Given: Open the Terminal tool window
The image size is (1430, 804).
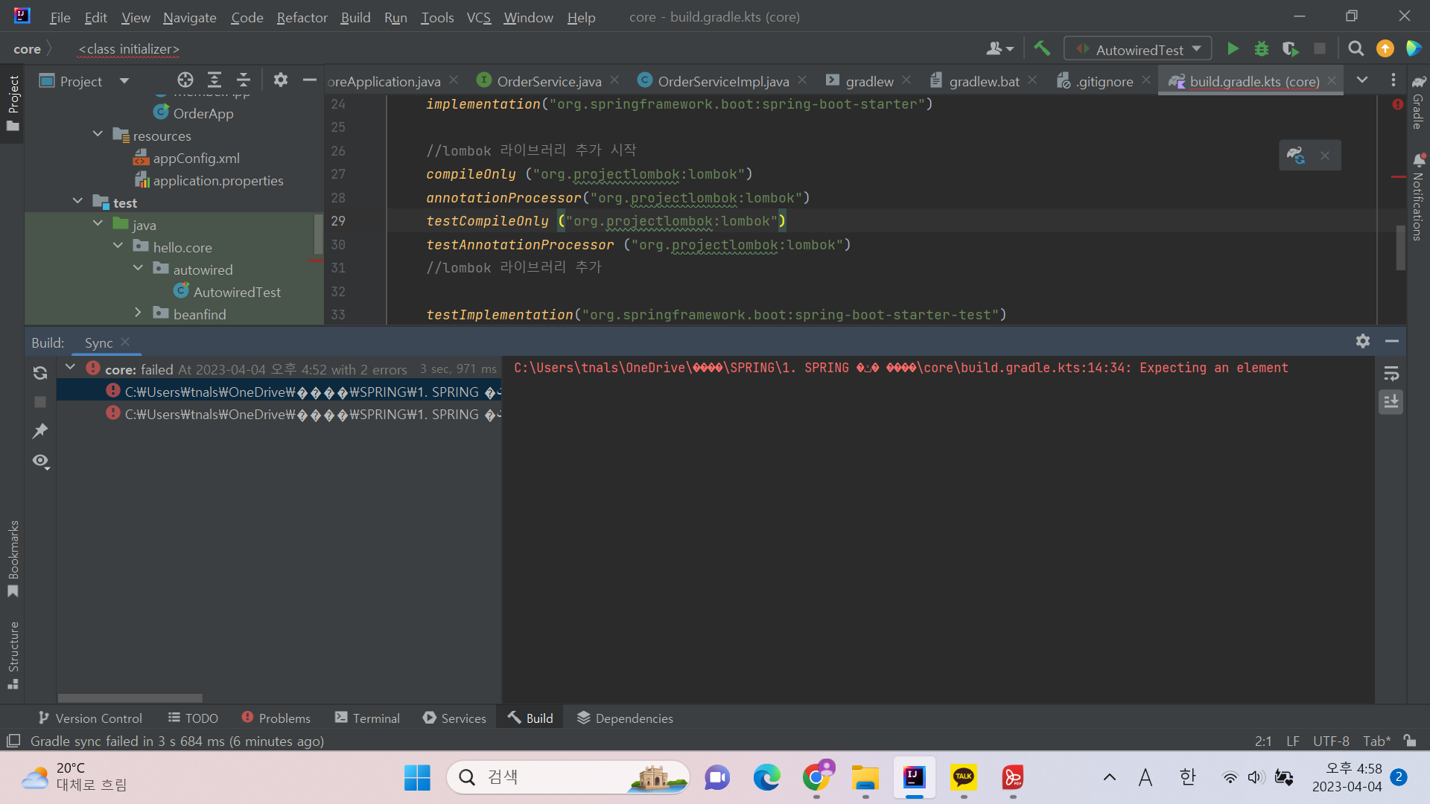Looking at the screenshot, I should pyautogui.click(x=367, y=718).
